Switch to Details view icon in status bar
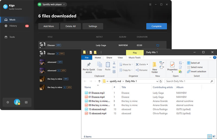Viewport: 217px width, 139px height. click(x=210, y=137)
